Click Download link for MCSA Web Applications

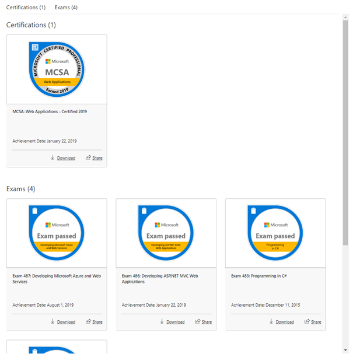tap(66, 158)
